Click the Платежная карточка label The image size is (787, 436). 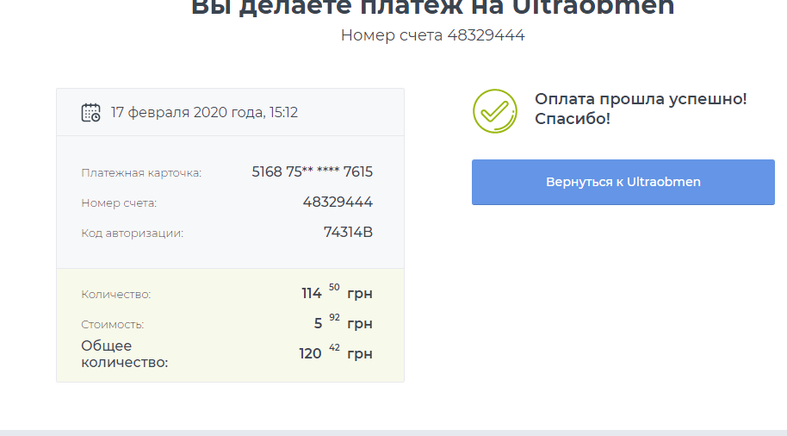[x=141, y=173]
